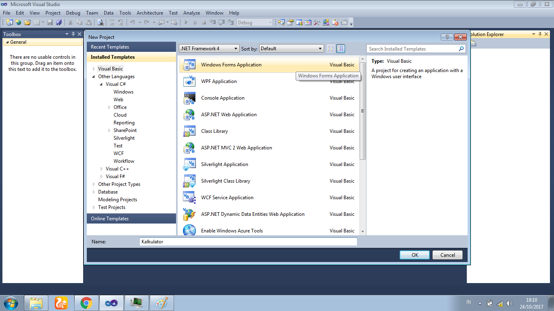Open the Architecture menu
The height and width of the screenshot is (311, 554).
click(150, 13)
